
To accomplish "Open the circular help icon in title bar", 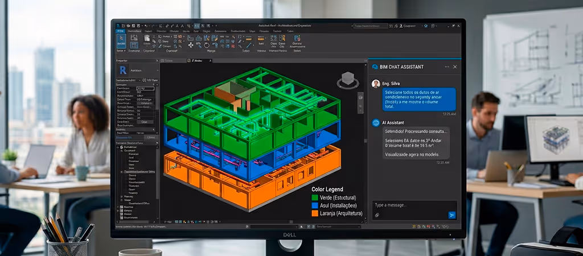I will [433, 26].
